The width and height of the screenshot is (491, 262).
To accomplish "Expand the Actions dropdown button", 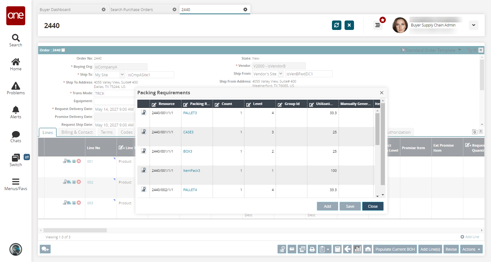I will (471, 249).
